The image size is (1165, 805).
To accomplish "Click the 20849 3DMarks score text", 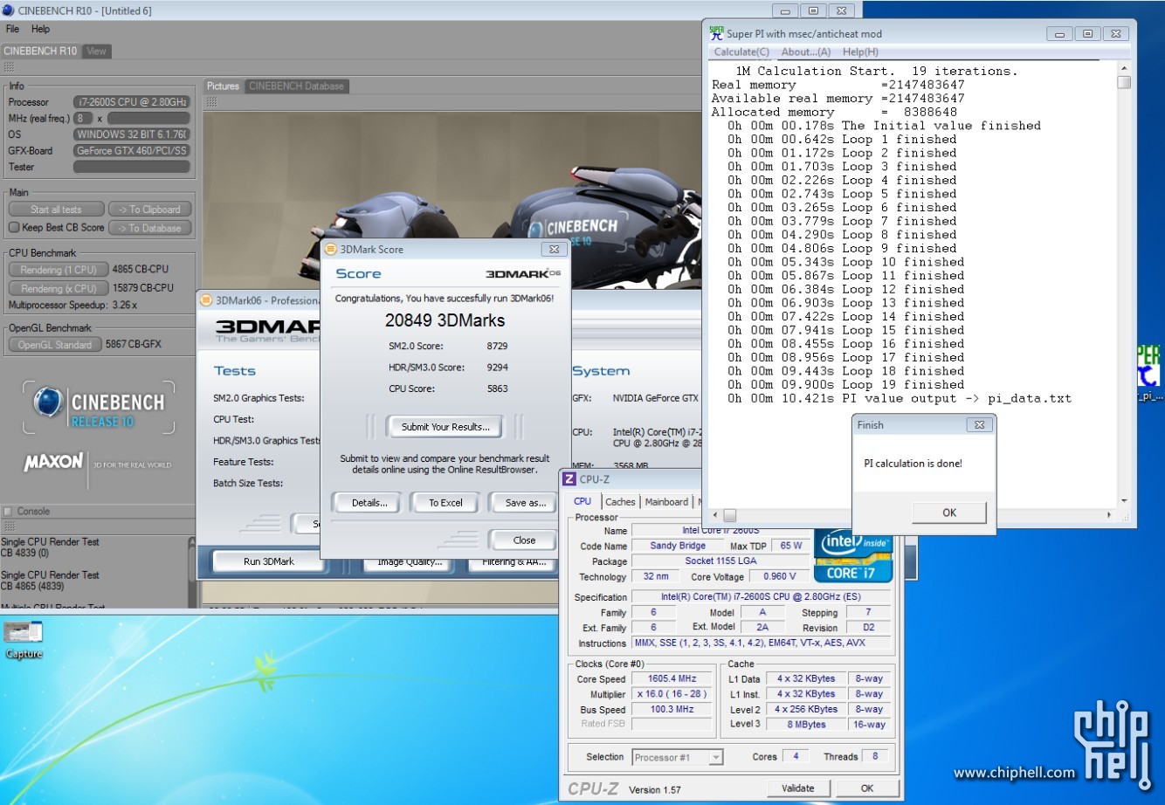I will tap(445, 320).
